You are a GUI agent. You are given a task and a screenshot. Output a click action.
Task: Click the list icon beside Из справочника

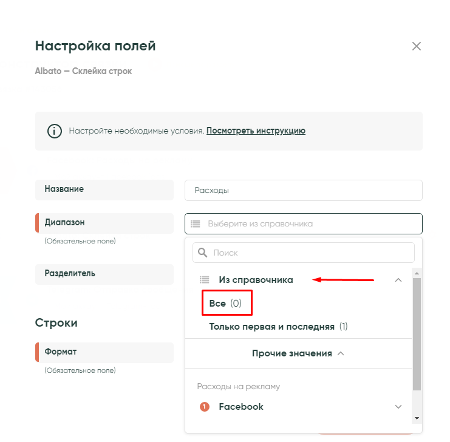[204, 280]
